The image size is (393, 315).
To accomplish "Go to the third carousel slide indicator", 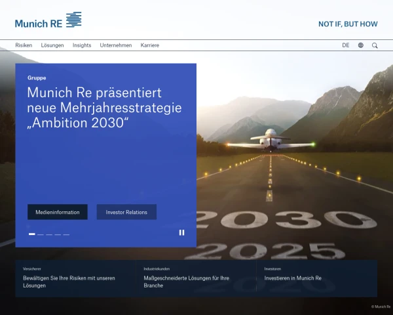I will 48,234.
